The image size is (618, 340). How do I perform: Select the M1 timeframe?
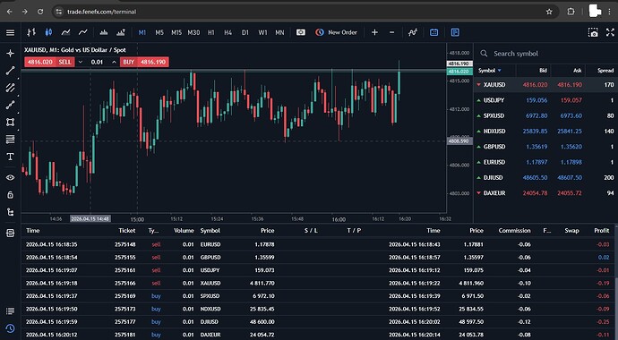[x=142, y=33]
